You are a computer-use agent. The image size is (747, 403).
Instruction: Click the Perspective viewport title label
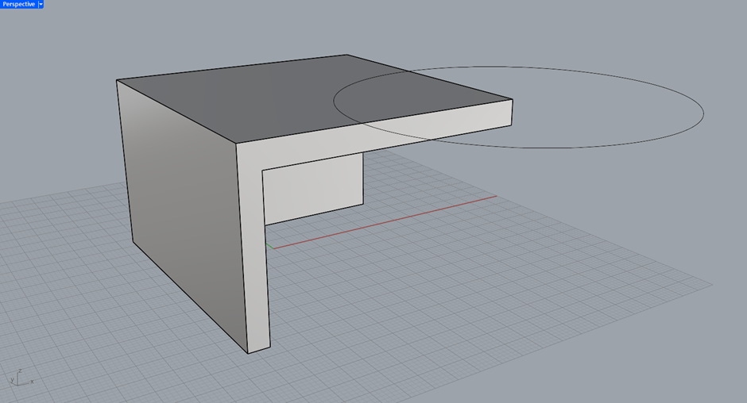click(x=19, y=4)
